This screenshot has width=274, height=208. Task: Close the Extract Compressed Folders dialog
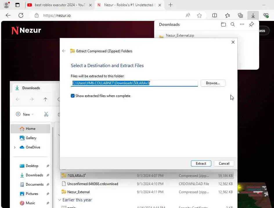pos(233,42)
